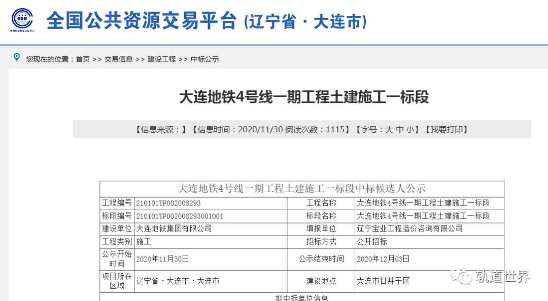The image size is (548, 301).
Task: Select start date 2020年11月30日
Action: (x=162, y=259)
